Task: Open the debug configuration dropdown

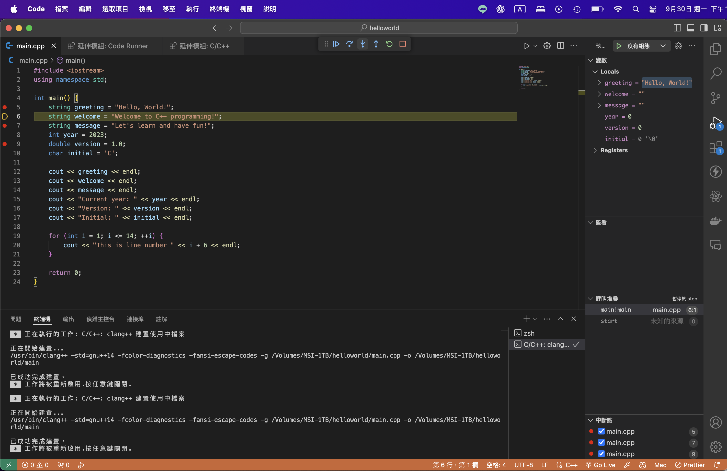Action: 641,46
